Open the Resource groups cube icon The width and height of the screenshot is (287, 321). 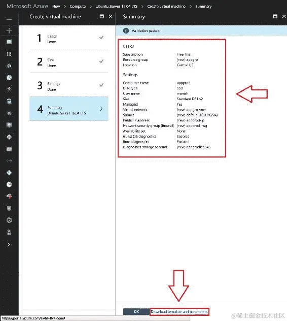pos(9,66)
